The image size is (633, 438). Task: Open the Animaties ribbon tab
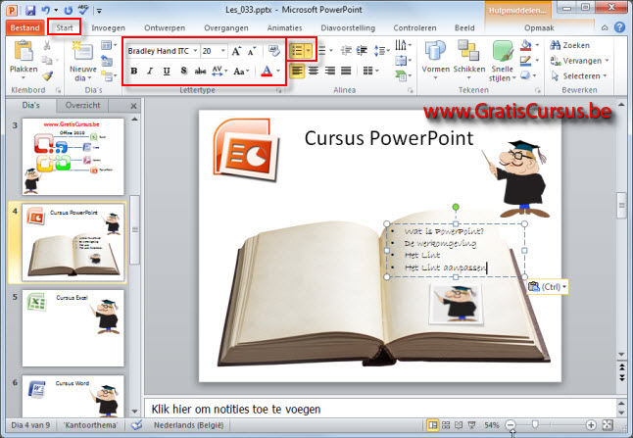click(x=284, y=27)
